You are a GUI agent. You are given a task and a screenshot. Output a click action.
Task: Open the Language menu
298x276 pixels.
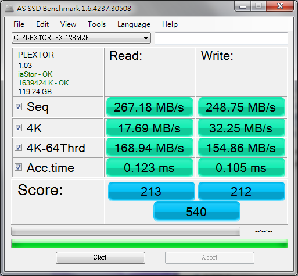point(134,24)
